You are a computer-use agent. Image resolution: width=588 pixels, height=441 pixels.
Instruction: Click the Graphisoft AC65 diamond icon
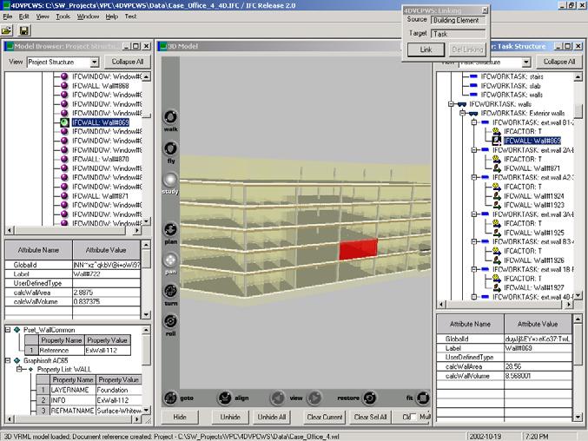pos(17,360)
